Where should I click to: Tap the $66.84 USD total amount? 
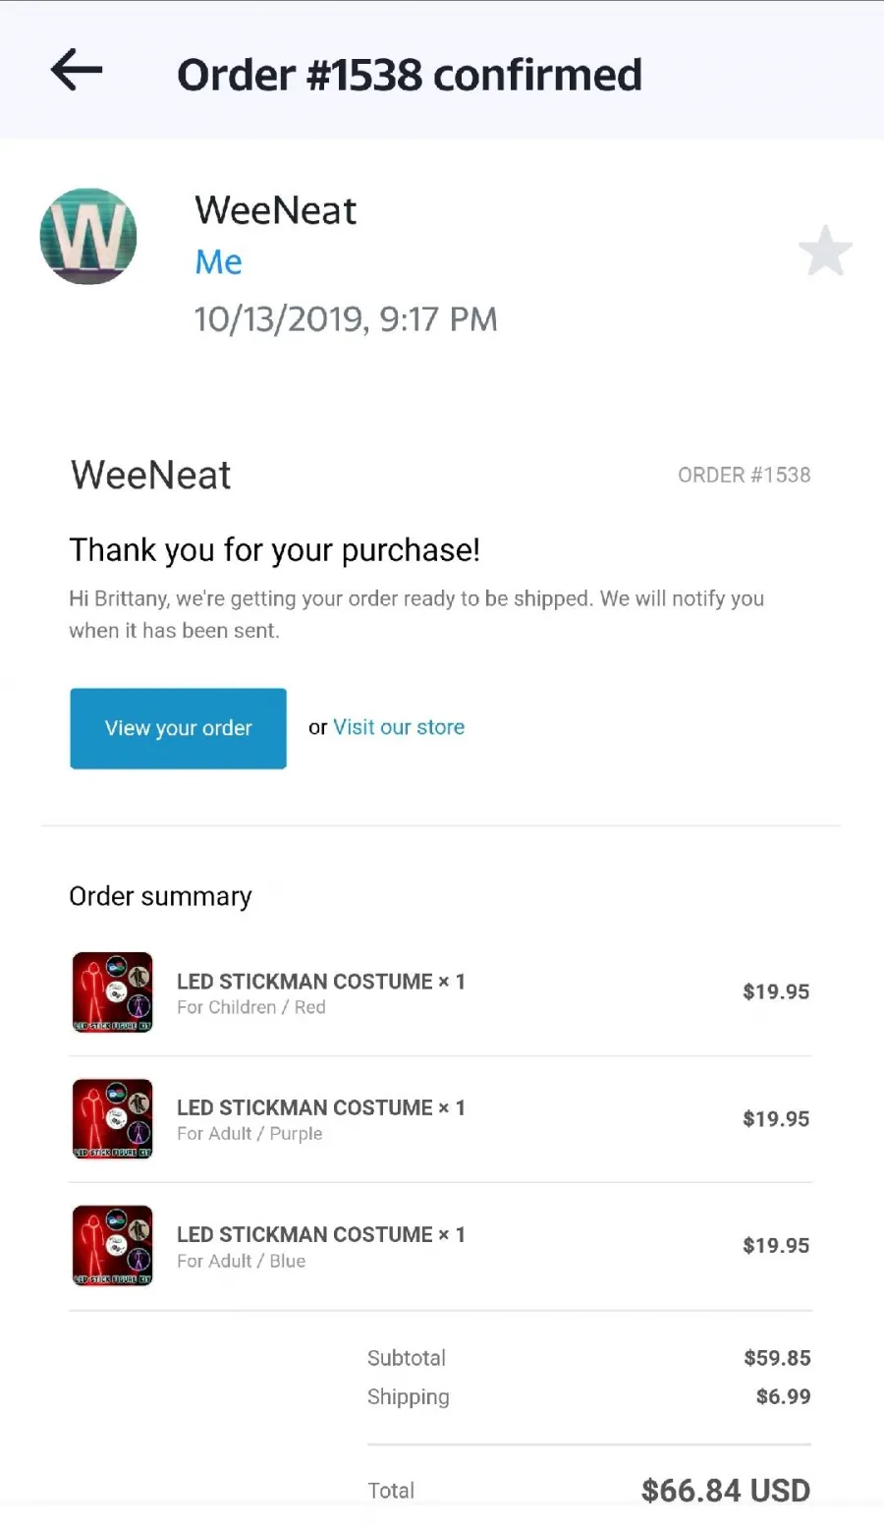pyautogui.click(x=726, y=1491)
